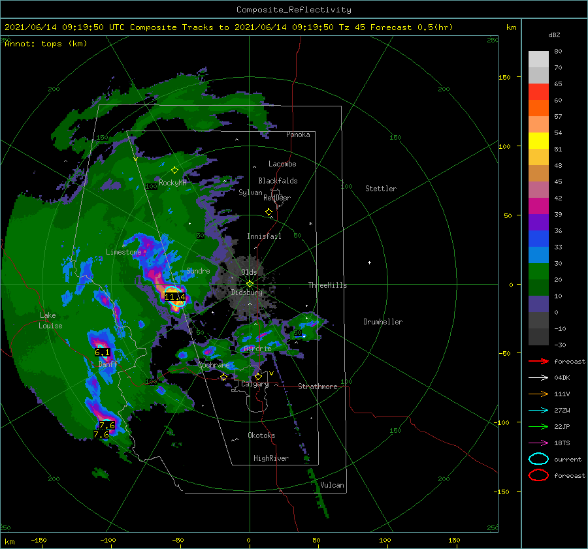The width and height of the screenshot is (588, 549).
Task: Click the purple 36-39 dBZ color swatch
Action: pos(538,222)
